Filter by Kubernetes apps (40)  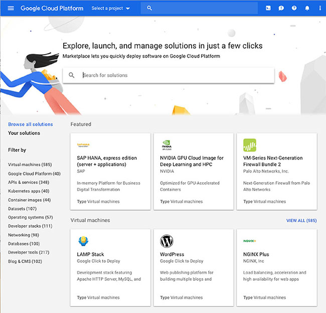[29, 191]
